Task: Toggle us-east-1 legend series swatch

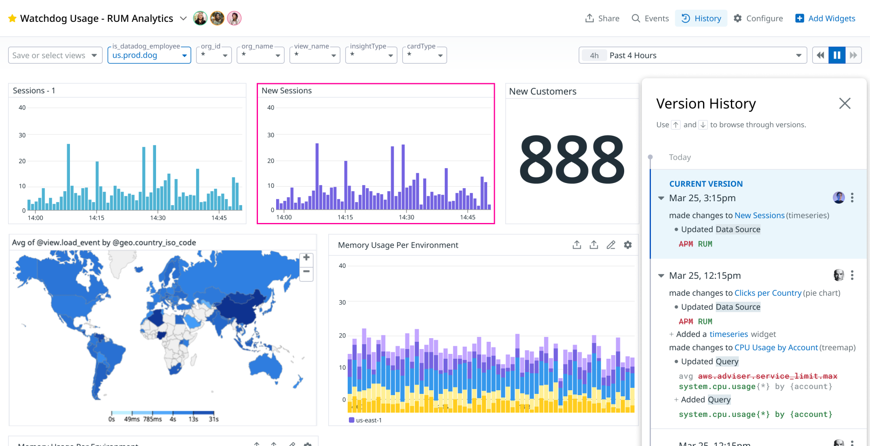Action: click(351, 420)
